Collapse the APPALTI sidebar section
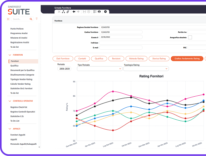This screenshot has width=206, height=156. click(x=9, y=129)
